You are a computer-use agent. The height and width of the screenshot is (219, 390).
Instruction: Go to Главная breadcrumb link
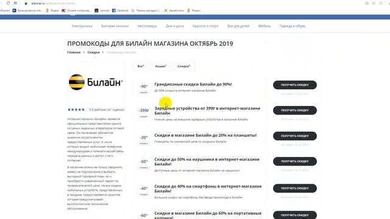pos(74,52)
